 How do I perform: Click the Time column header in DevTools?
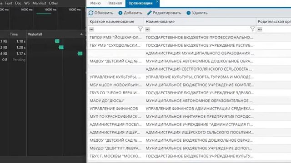pyautogui.click(x=14, y=34)
